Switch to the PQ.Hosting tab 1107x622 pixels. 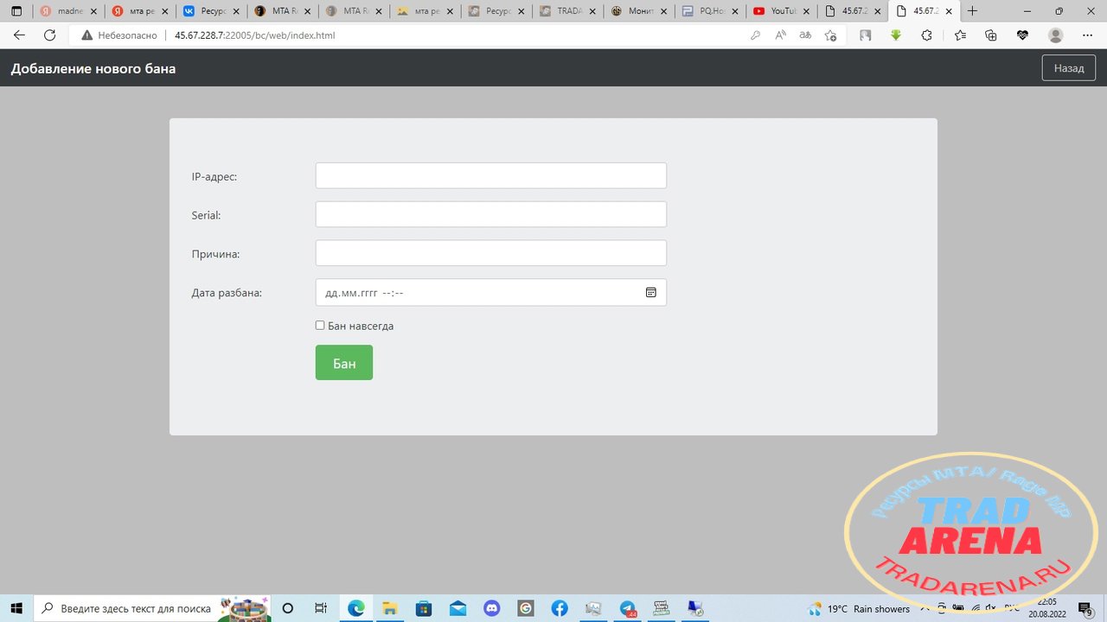click(711, 11)
